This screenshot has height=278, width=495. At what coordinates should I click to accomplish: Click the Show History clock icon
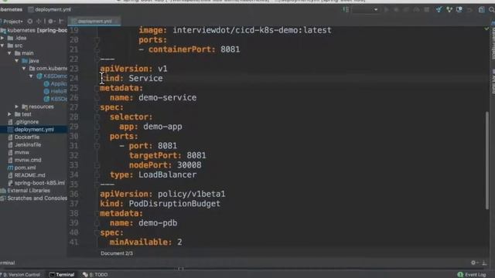[459, 10]
